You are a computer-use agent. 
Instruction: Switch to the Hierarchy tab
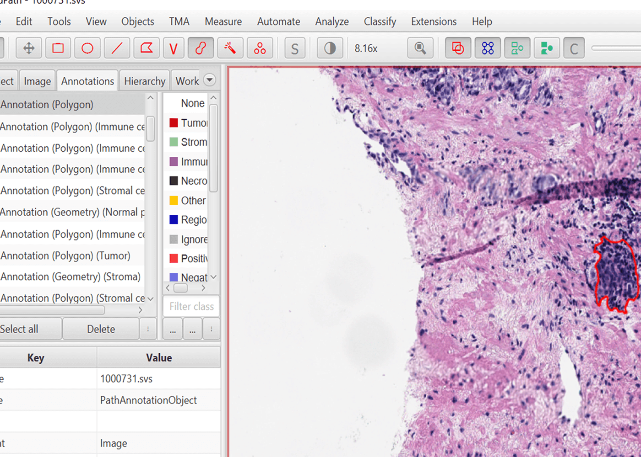[144, 80]
